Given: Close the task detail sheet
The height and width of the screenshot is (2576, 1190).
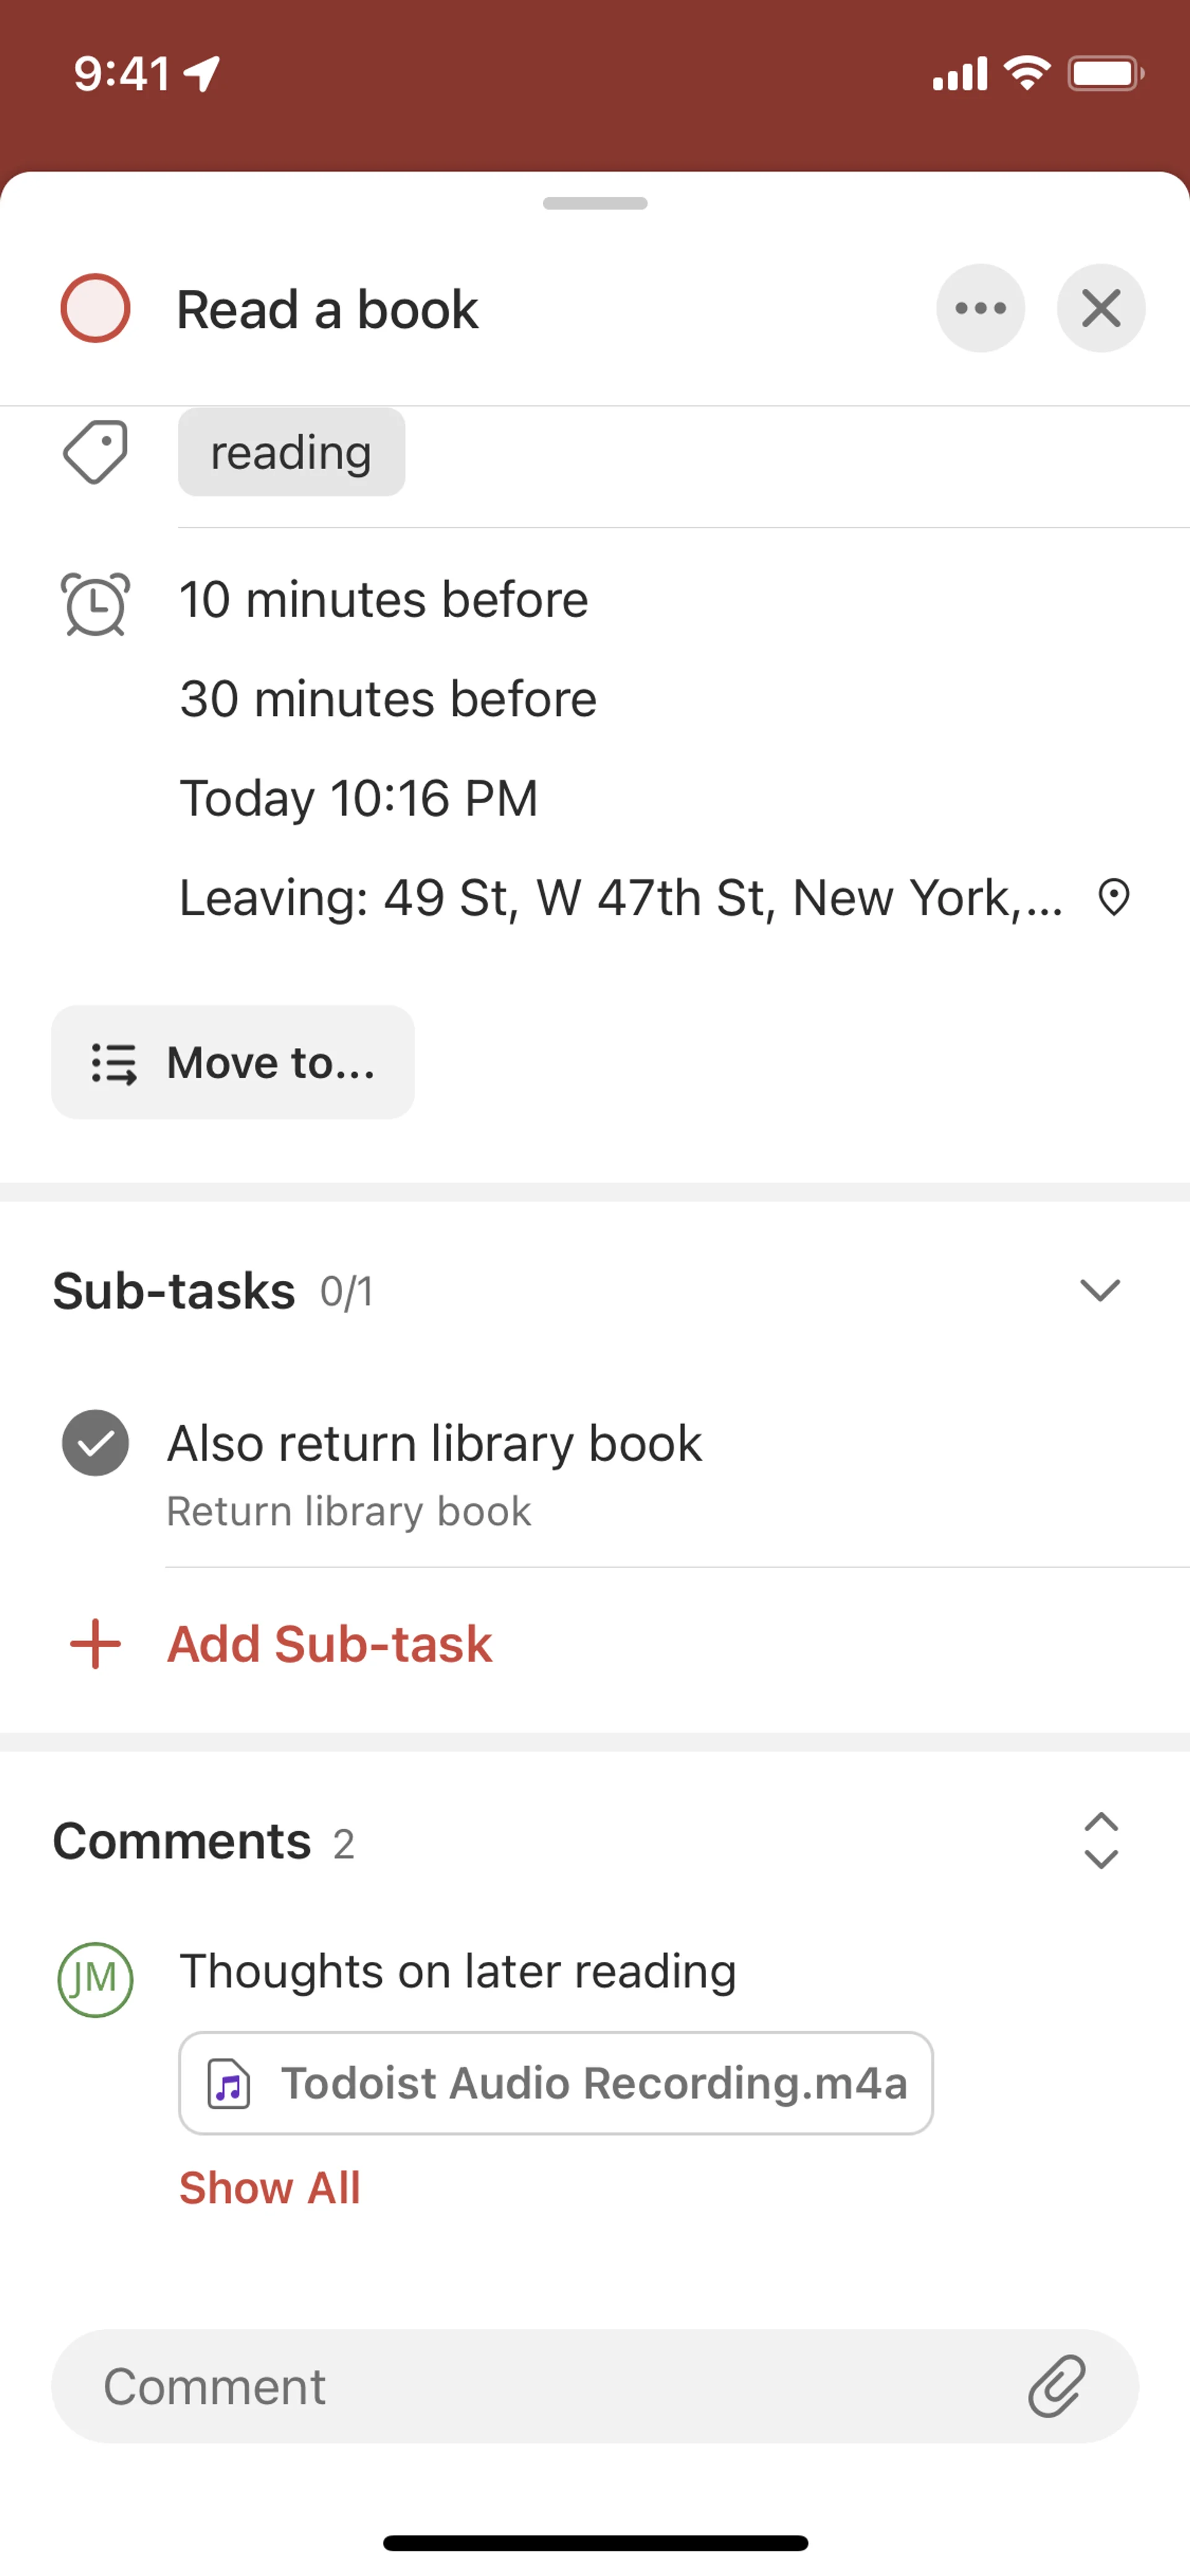Looking at the screenshot, I should point(1100,308).
